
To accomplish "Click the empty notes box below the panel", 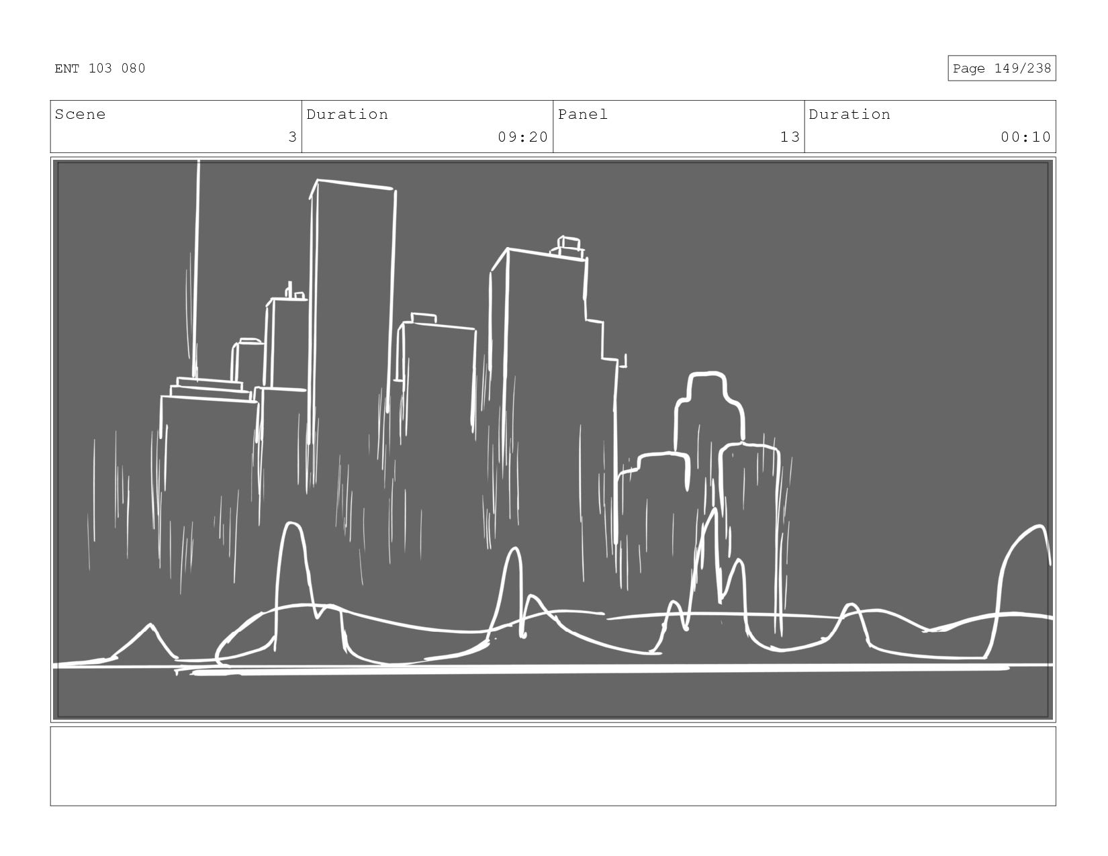I will pyautogui.click(x=553, y=766).
